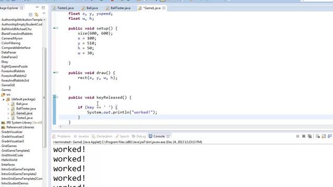Click the src folder icon
Image resolution: width=333 pixels, height=187 pixels.
[3, 95]
